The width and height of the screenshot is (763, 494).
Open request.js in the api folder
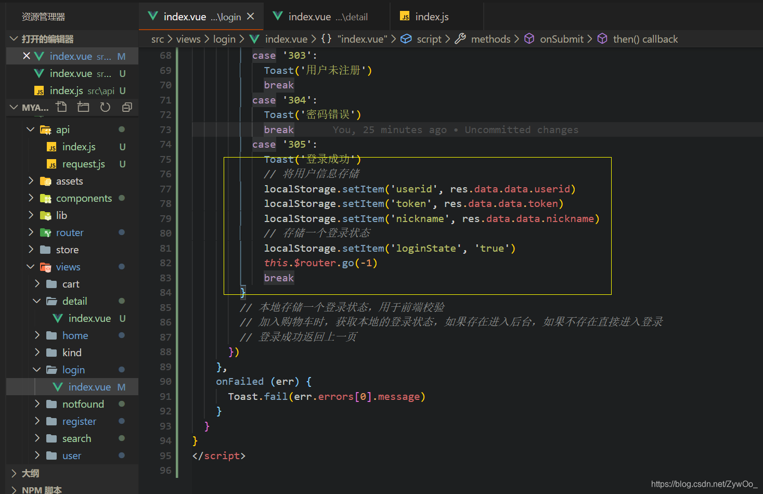point(72,164)
